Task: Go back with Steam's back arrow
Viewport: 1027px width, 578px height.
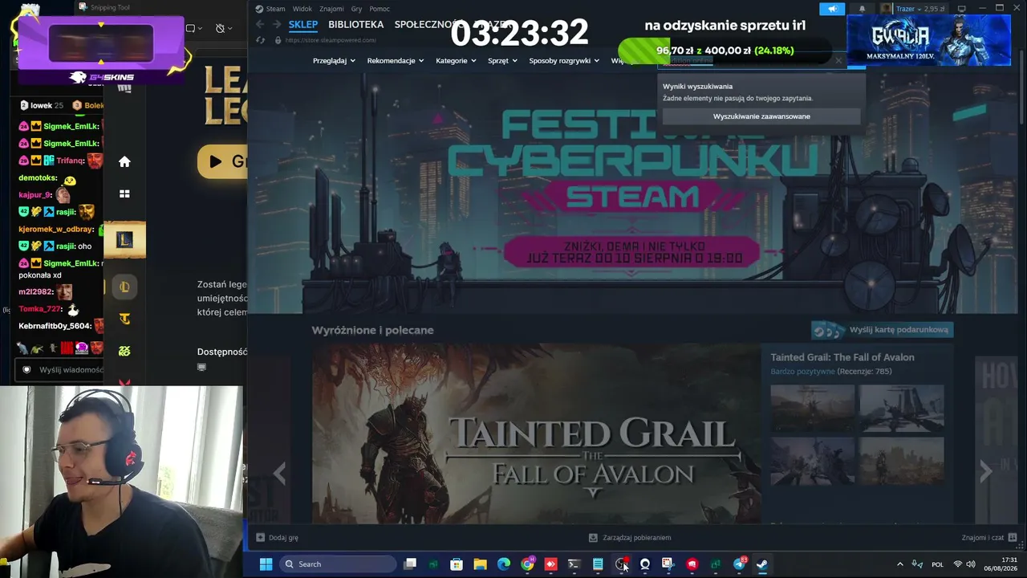Action: pos(260,25)
